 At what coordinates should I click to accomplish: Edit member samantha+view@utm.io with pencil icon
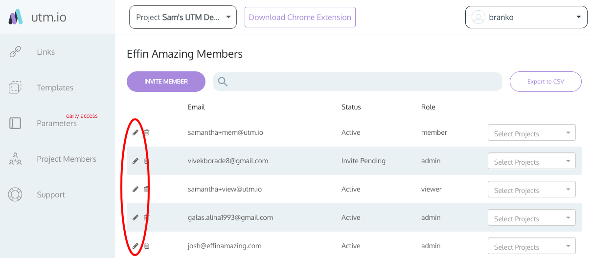(136, 189)
